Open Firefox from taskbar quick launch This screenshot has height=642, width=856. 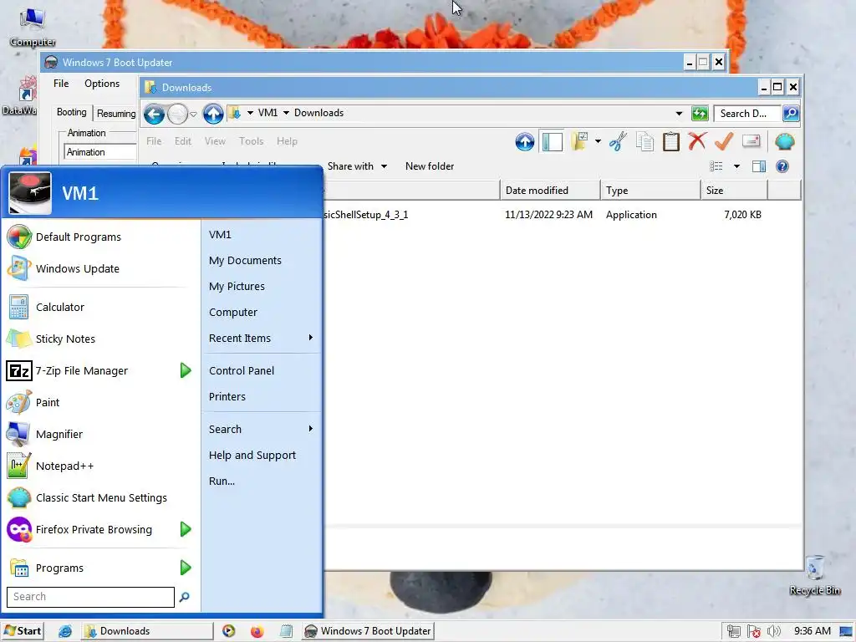click(x=257, y=632)
